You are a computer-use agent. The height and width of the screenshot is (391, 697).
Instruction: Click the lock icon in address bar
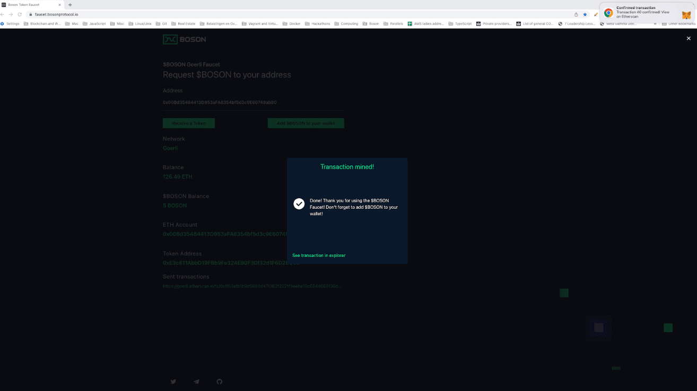31,14
